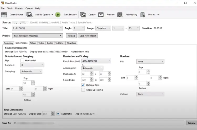Screen dimensions: 197x130
Task: Uncheck the Optimal Size checkbox
Action: [83, 85]
